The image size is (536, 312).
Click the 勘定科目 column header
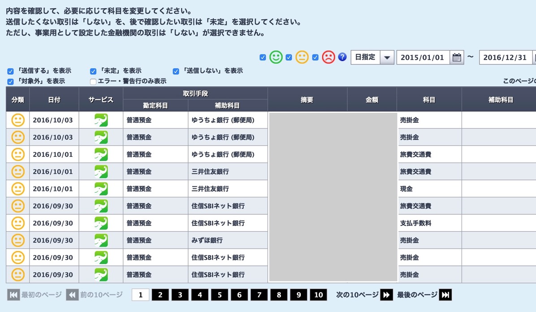coord(155,106)
